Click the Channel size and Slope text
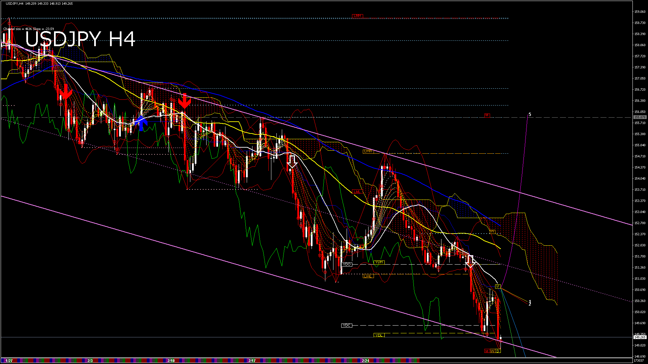648x364 pixels. click(x=29, y=29)
